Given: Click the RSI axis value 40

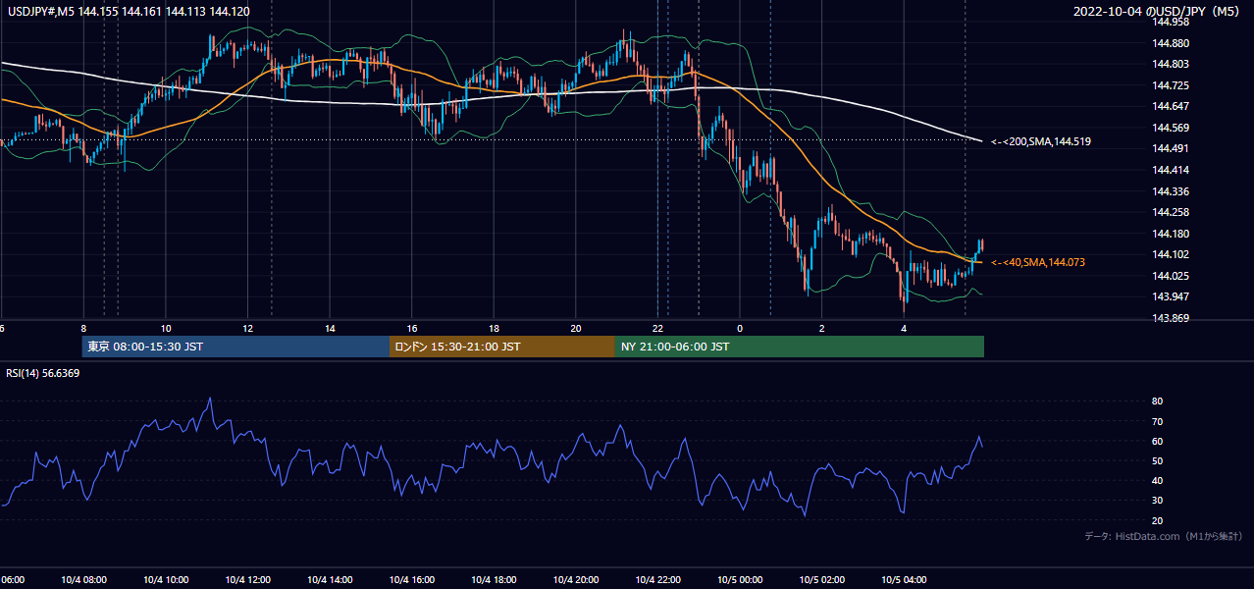Looking at the screenshot, I should tap(1158, 480).
